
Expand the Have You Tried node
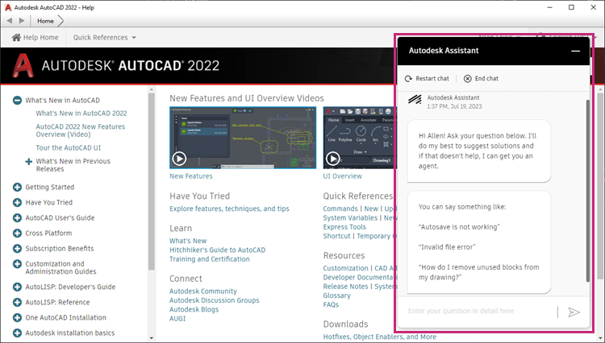click(17, 202)
